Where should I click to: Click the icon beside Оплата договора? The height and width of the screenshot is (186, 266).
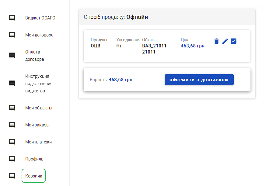tap(12, 56)
